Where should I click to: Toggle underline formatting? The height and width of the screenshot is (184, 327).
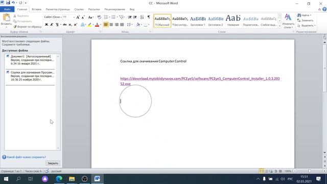pyautogui.click(x=57, y=25)
